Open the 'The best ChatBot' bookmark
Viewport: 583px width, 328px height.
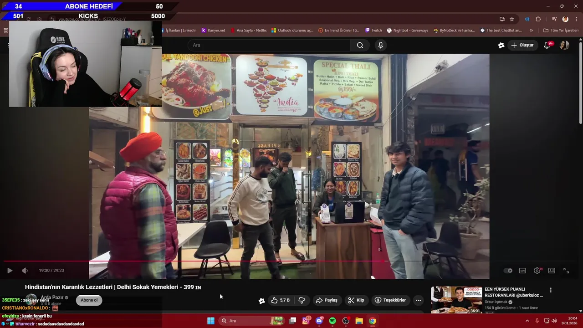[x=501, y=31]
